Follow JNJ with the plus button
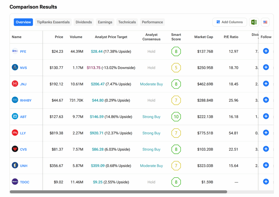 point(266,84)
